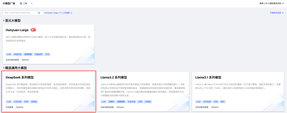Click 图像理解 tag on Llama3.2 card
Screen dimensions: 287x113
pos(121,102)
